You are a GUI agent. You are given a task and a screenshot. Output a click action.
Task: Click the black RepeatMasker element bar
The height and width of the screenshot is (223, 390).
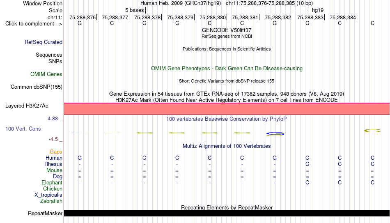[x=227, y=213]
